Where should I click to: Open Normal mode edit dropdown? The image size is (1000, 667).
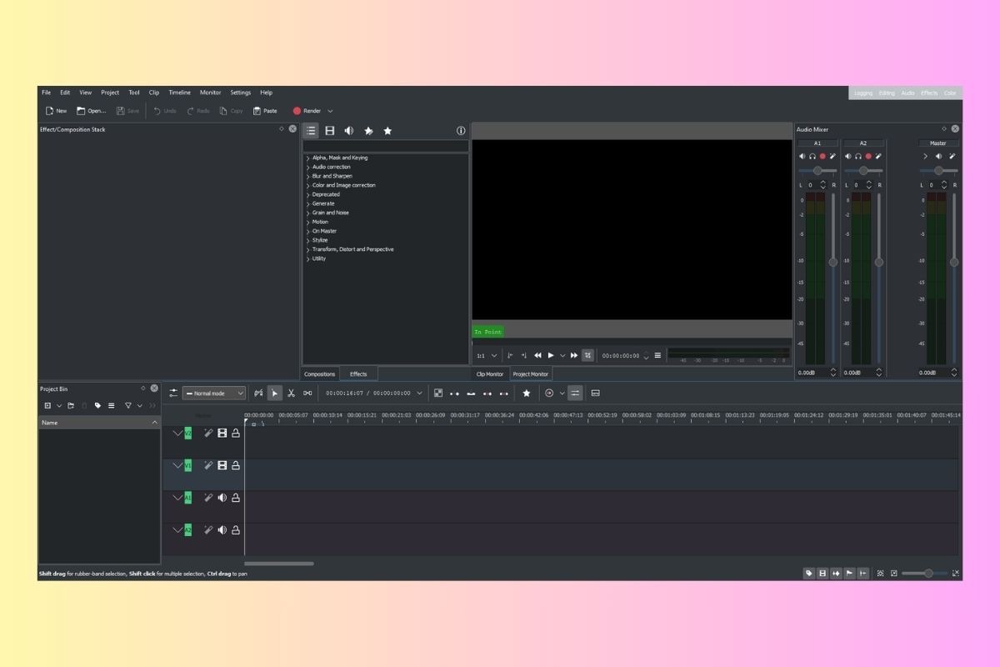(214, 393)
